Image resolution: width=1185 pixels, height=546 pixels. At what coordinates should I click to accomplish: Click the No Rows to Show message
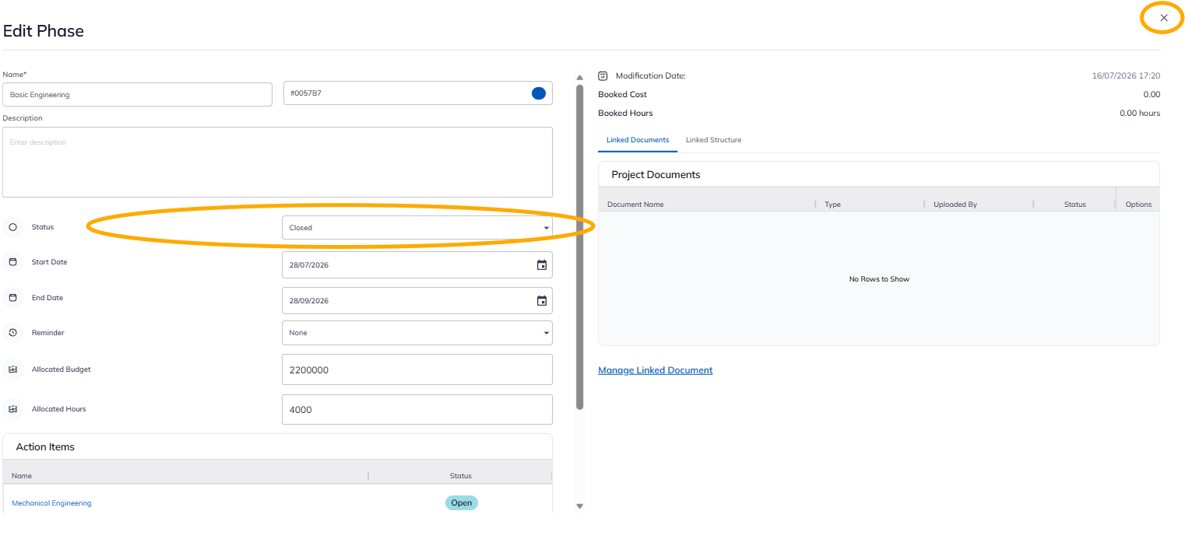879,279
